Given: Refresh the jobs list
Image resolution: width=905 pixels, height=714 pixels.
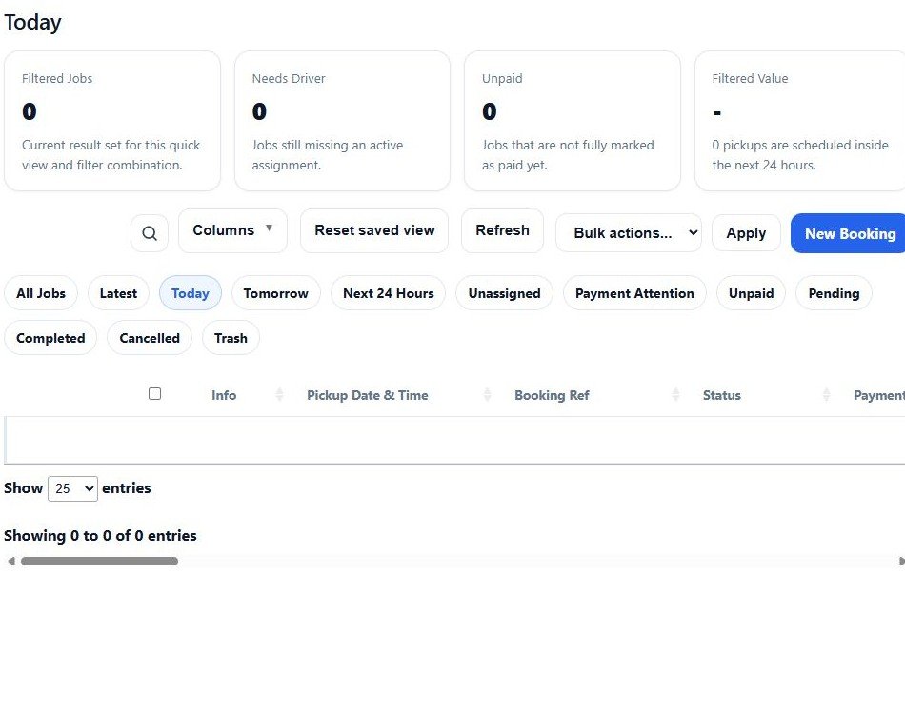Looking at the screenshot, I should (502, 230).
